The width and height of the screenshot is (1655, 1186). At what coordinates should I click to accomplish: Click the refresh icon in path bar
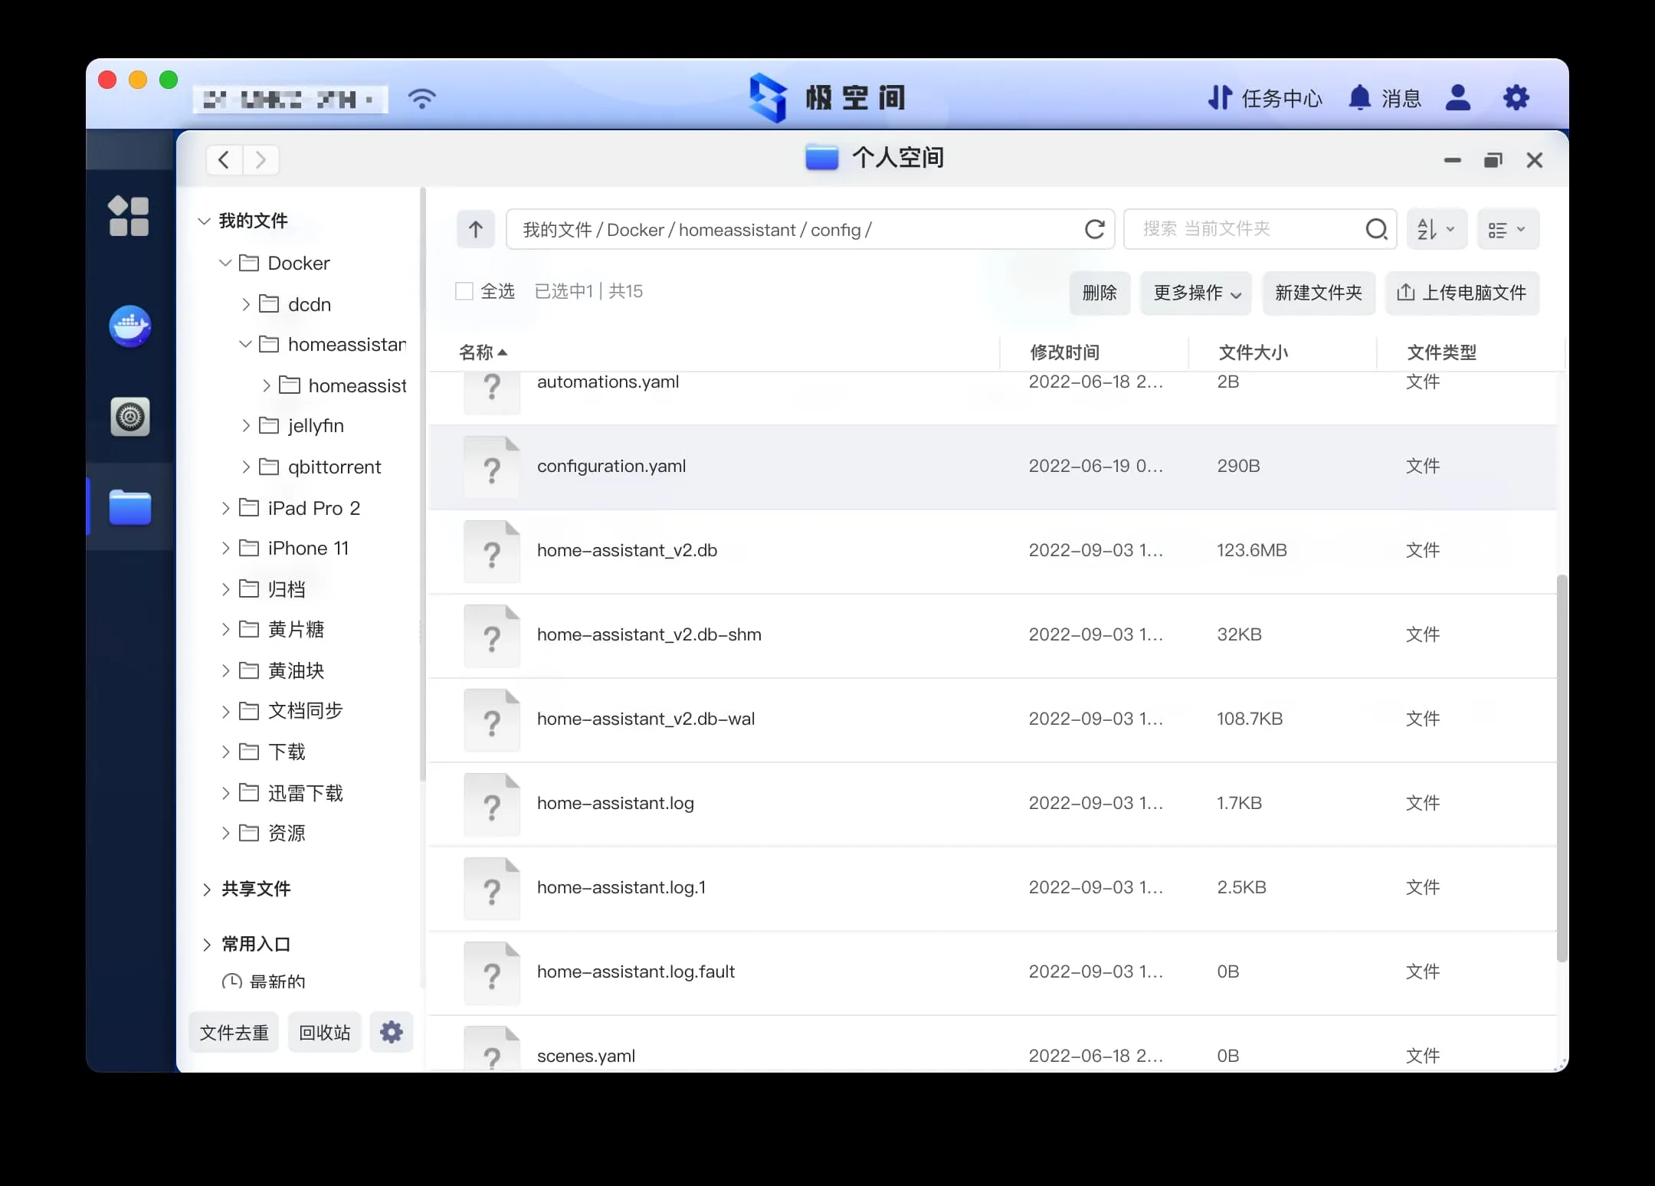1094,229
